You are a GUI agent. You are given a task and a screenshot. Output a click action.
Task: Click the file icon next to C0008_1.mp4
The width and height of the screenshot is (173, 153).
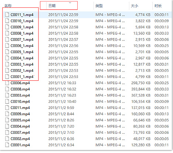[7, 33]
